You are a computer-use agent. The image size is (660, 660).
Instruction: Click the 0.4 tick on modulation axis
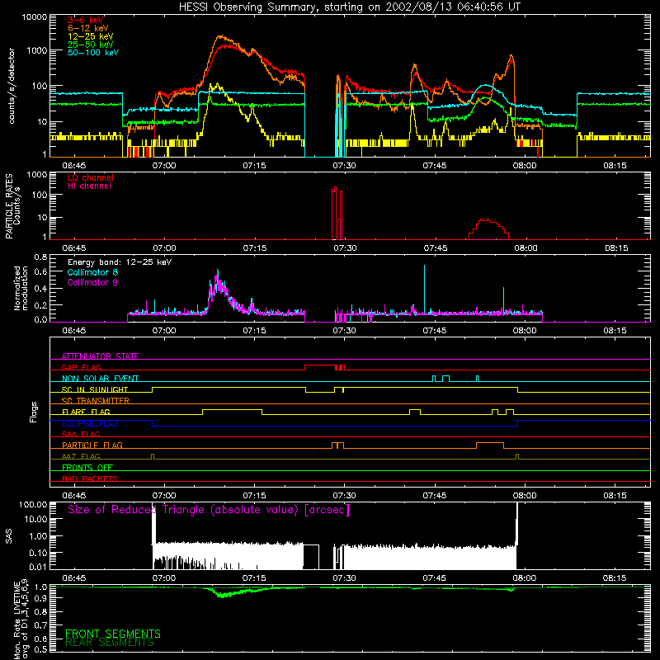(40, 289)
